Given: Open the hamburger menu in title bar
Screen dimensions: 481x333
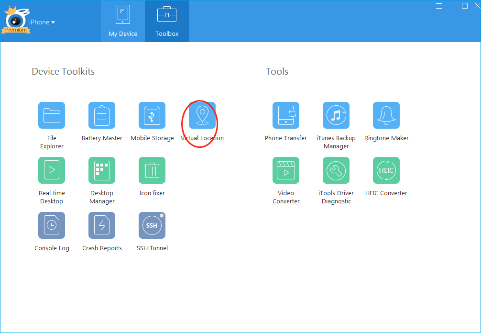Looking at the screenshot, I should tap(439, 6).
